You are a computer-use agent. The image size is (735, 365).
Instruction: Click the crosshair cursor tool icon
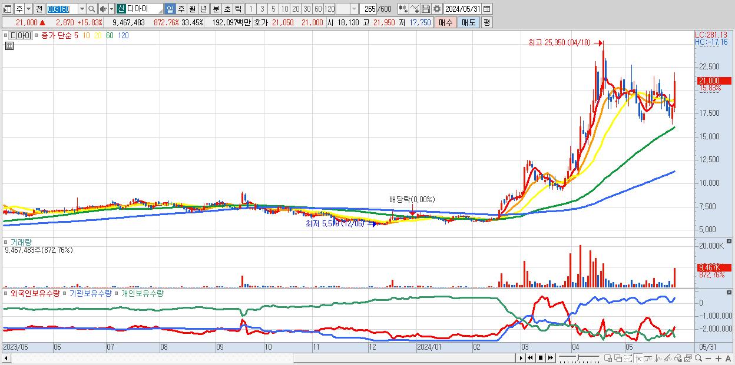coord(639,358)
